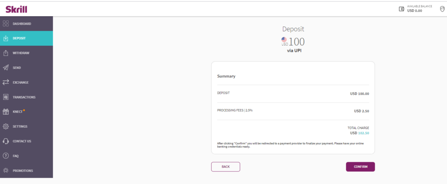Open the Dashboard grid icon
Image resolution: width=447 pixels, height=184 pixels.
pyautogui.click(x=6, y=24)
